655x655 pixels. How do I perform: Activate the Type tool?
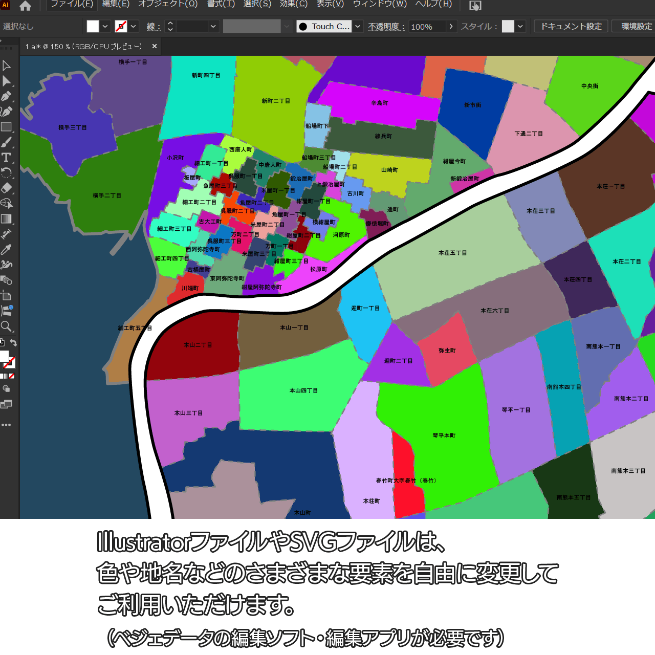(7, 158)
